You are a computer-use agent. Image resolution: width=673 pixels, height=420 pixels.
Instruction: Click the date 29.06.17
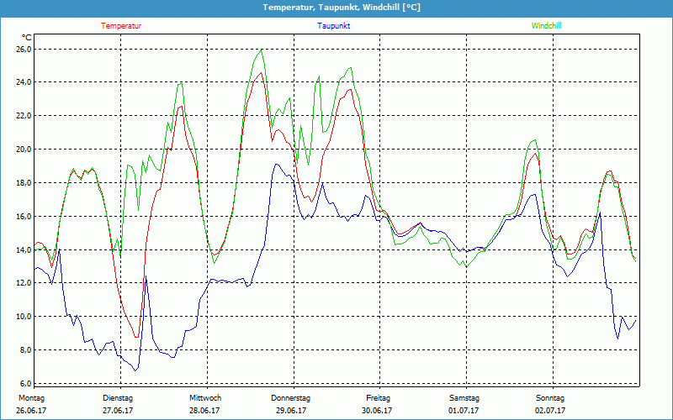tap(291, 411)
